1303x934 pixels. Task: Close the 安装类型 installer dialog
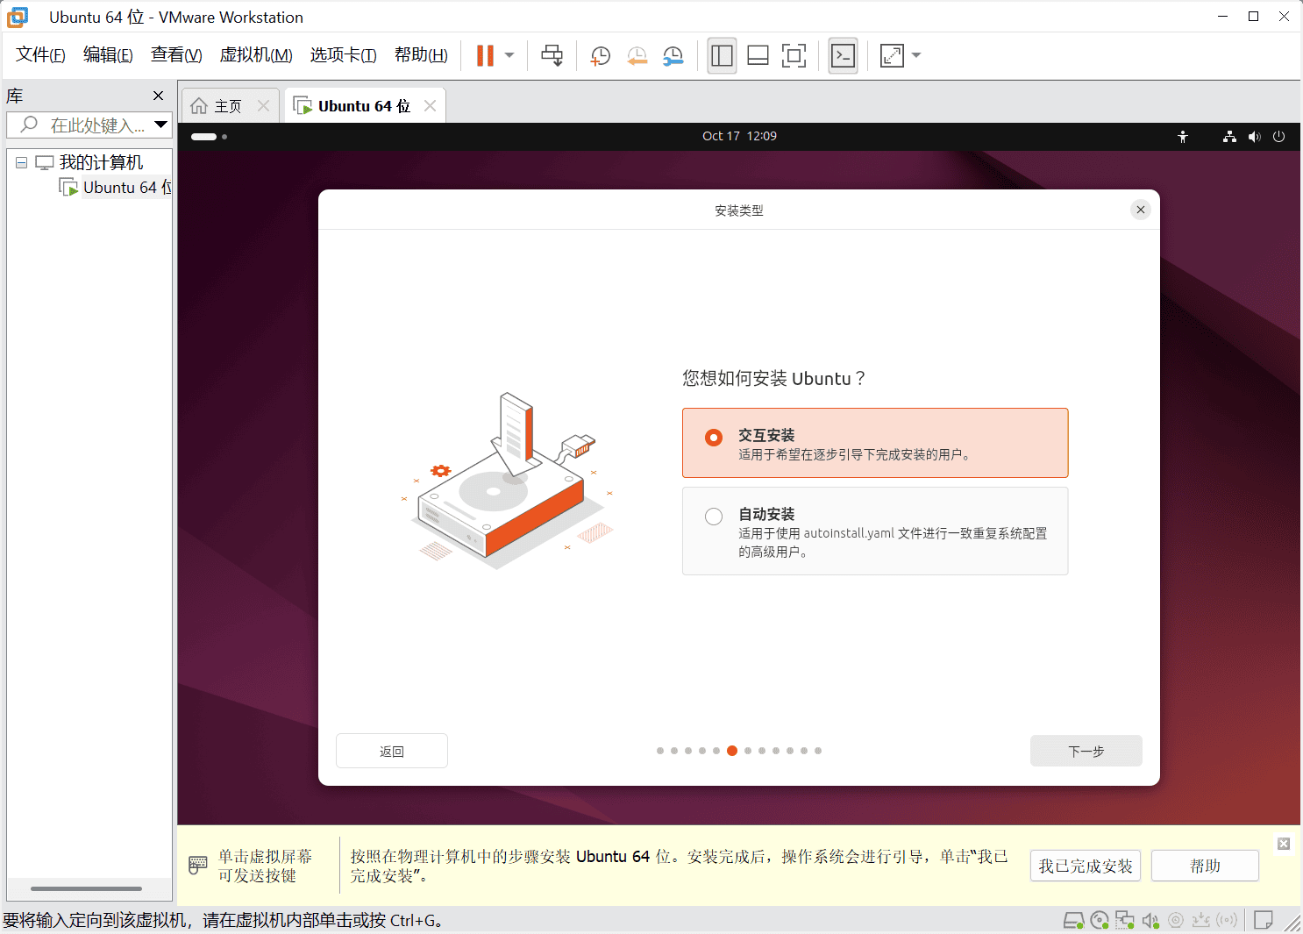click(1141, 210)
